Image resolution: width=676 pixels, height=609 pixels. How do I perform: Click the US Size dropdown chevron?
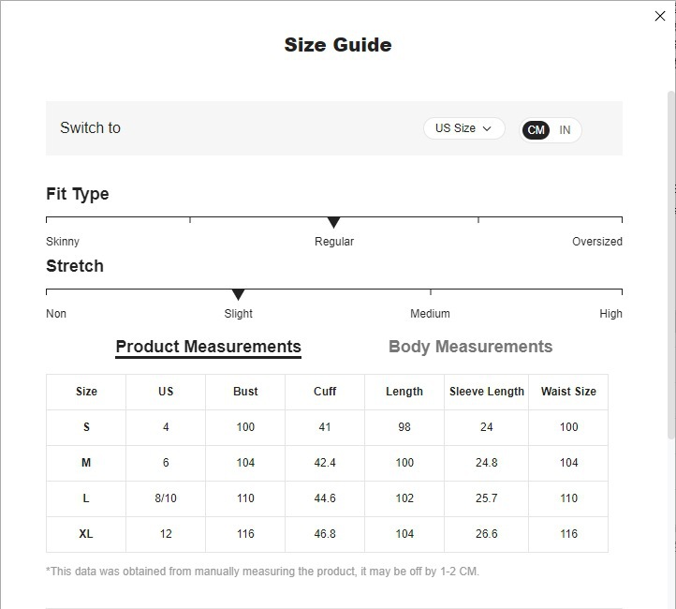[488, 129]
